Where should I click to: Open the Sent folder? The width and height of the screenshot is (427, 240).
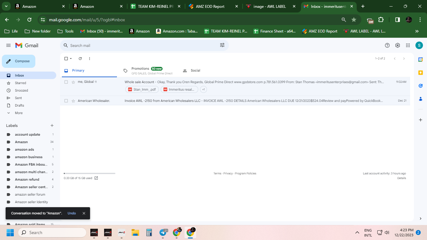tap(18, 98)
